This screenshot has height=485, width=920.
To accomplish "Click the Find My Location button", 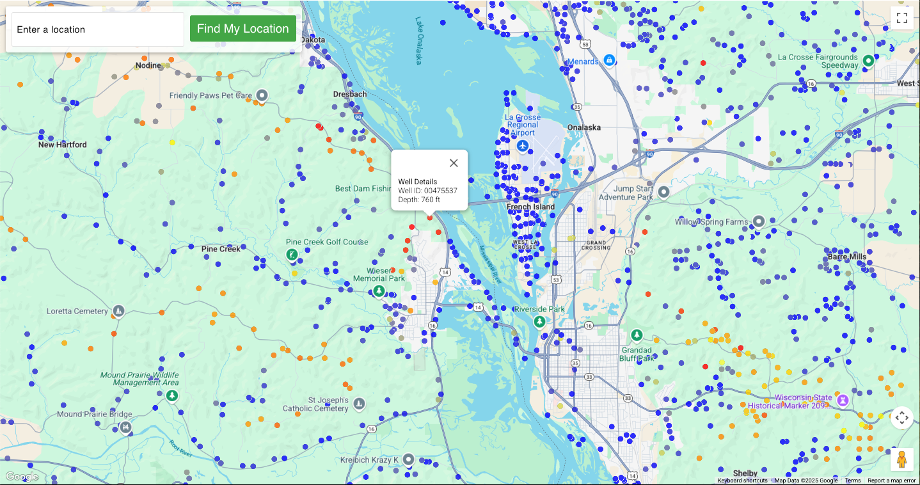I will point(243,28).
